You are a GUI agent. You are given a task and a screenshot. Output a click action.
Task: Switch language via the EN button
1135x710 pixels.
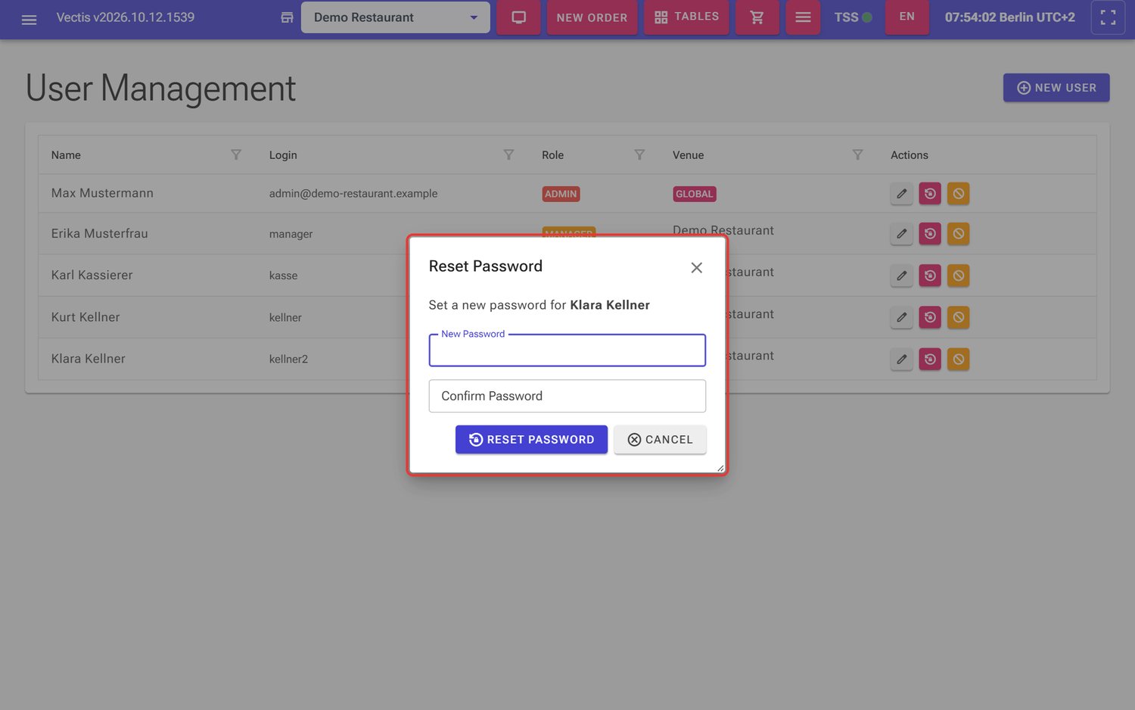[x=906, y=17]
